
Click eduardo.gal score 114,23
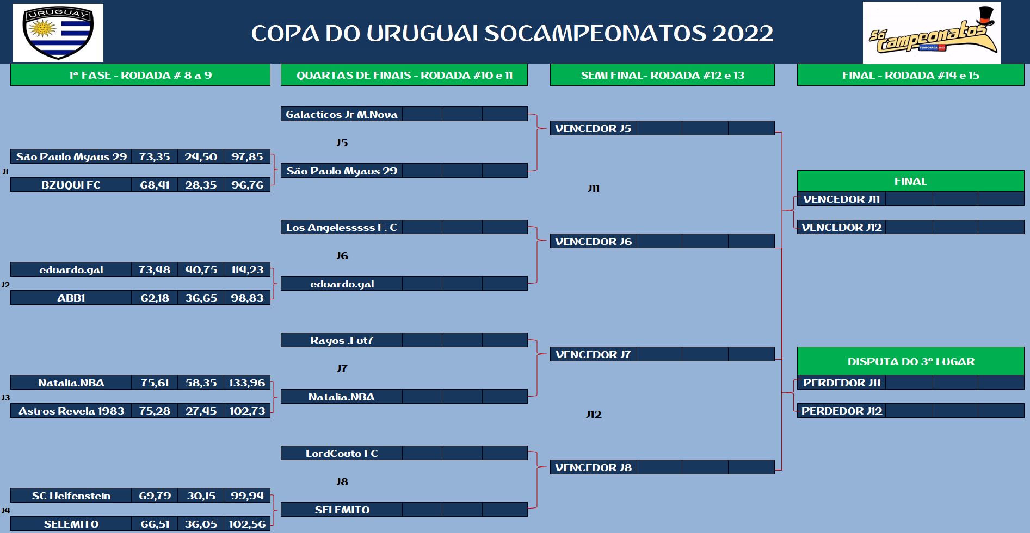[247, 269]
